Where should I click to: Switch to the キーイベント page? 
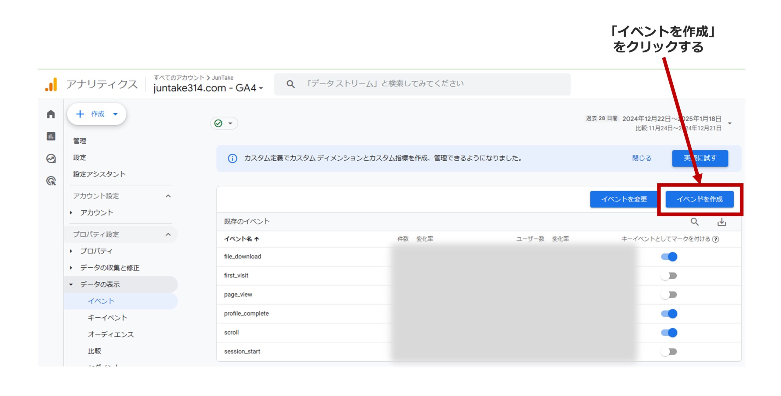108,317
